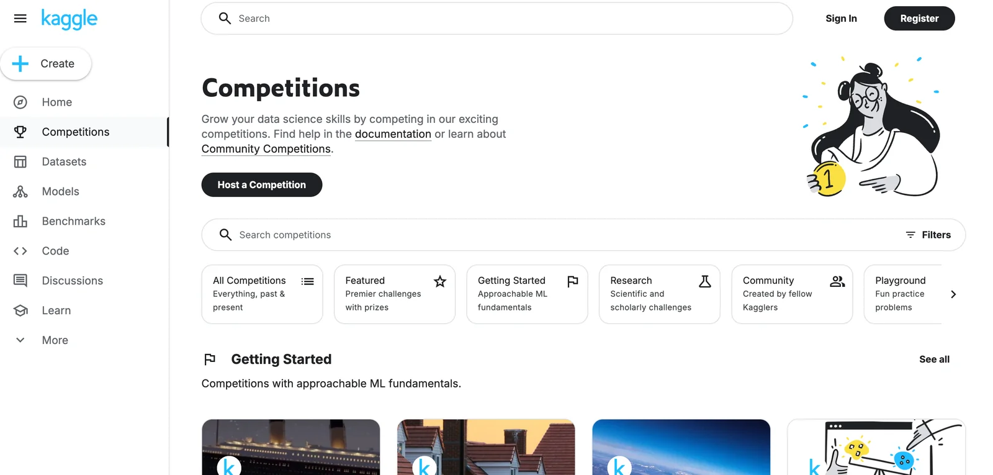The height and width of the screenshot is (475, 993).
Task: Choose the Featured competitions category card
Action: [x=394, y=294]
